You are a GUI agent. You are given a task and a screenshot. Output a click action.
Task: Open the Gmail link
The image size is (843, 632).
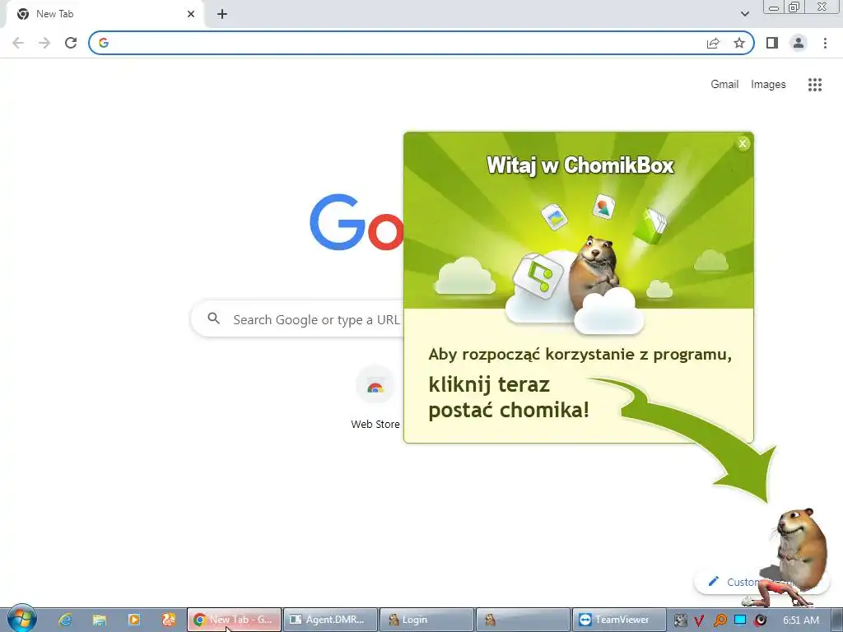coord(724,85)
